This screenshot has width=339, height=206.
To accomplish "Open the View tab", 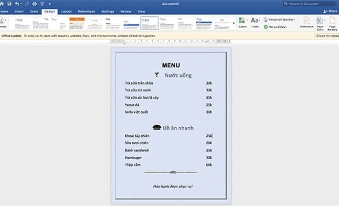I will (x=141, y=11).
